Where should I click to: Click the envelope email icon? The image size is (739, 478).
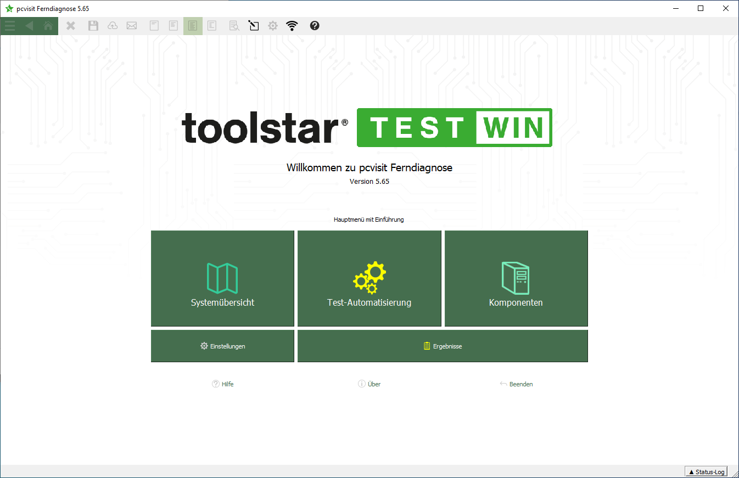pyautogui.click(x=132, y=26)
